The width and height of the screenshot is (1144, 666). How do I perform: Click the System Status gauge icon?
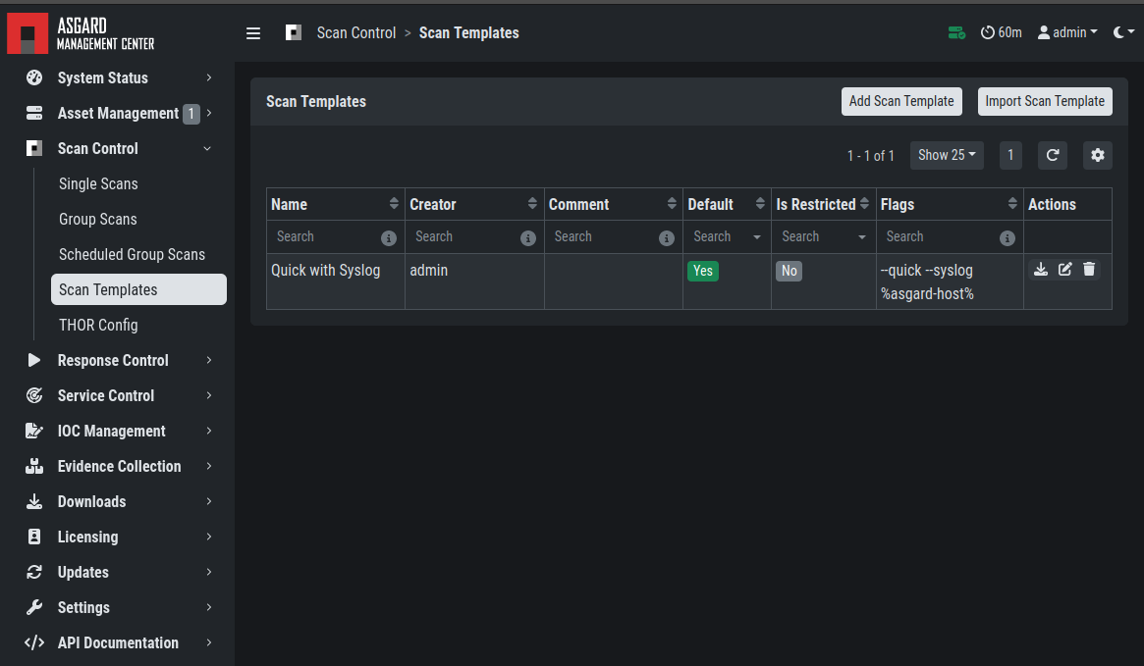coord(34,77)
